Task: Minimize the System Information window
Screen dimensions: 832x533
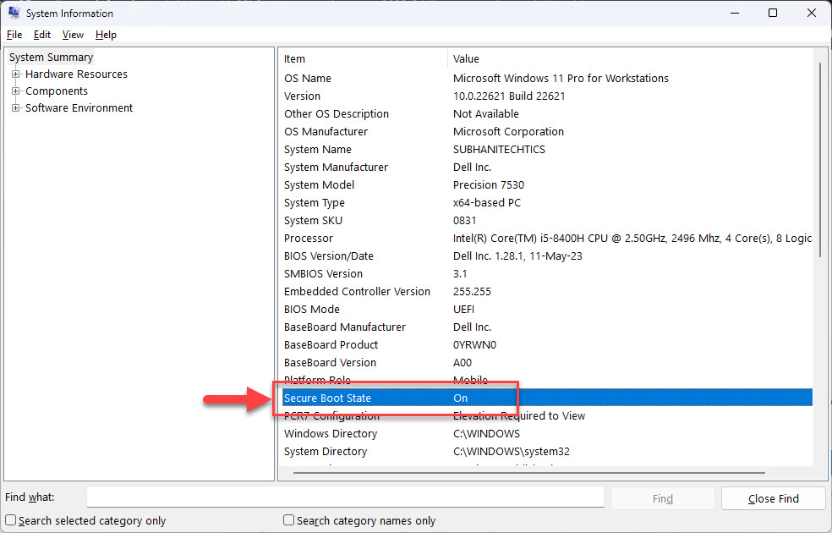Action: (735, 13)
